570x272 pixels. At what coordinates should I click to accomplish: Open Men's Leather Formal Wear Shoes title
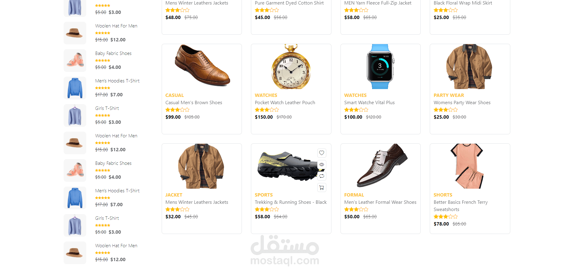coord(380,202)
